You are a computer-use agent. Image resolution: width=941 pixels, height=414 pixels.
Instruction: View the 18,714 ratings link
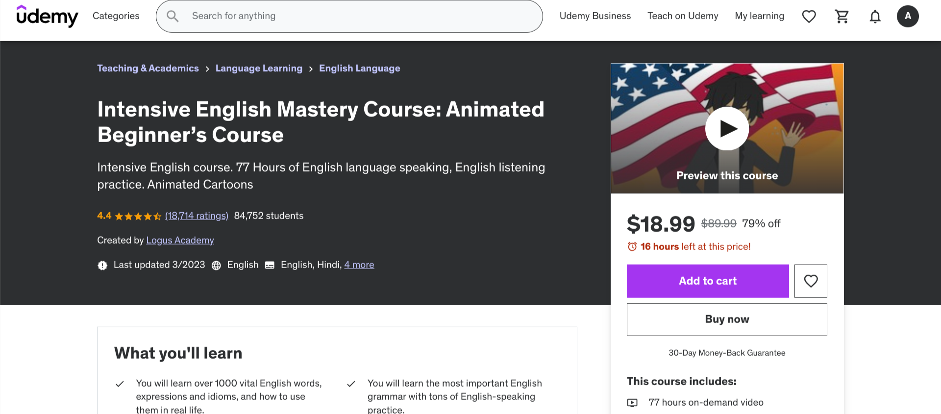click(197, 216)
